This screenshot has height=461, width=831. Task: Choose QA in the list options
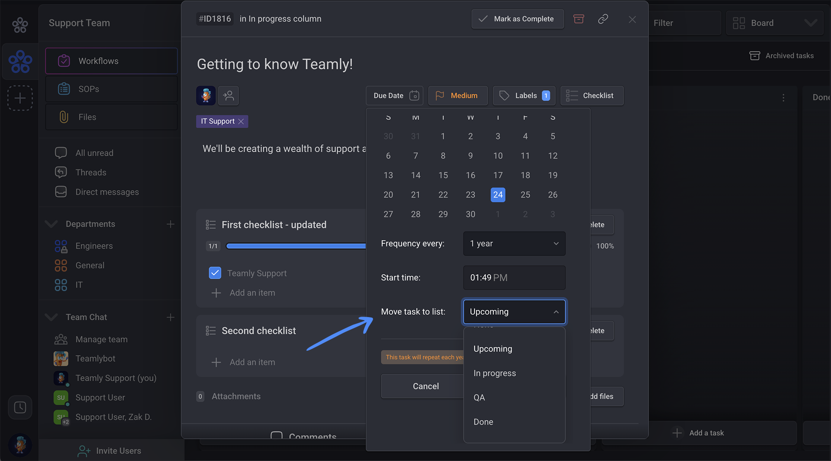tap(514, 398)
